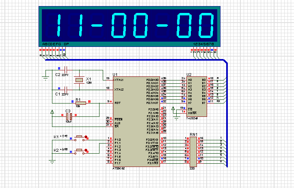
Task: Click ground symbol below K2 switch
Action: pos(52,161)
